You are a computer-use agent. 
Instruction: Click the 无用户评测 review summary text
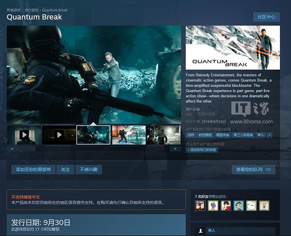pos(206,114)
